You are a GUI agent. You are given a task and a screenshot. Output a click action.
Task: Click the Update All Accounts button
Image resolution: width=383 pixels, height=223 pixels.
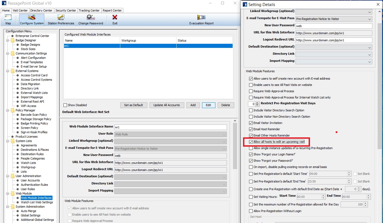point(166,105)
